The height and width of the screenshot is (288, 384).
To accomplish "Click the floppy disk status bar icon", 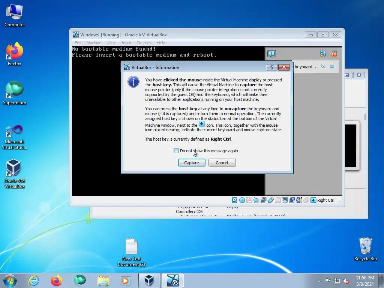I will [249, 200].
